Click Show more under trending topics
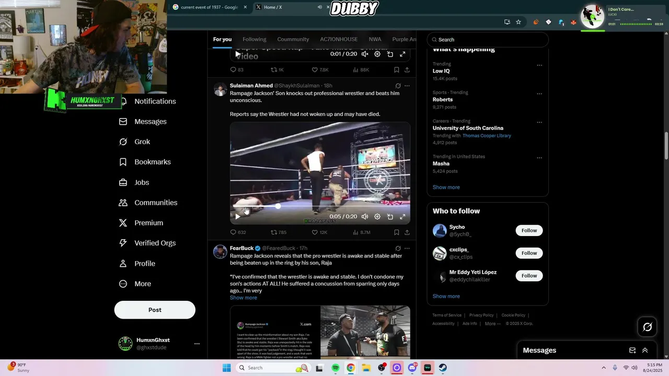 click(x=446, y=187)
